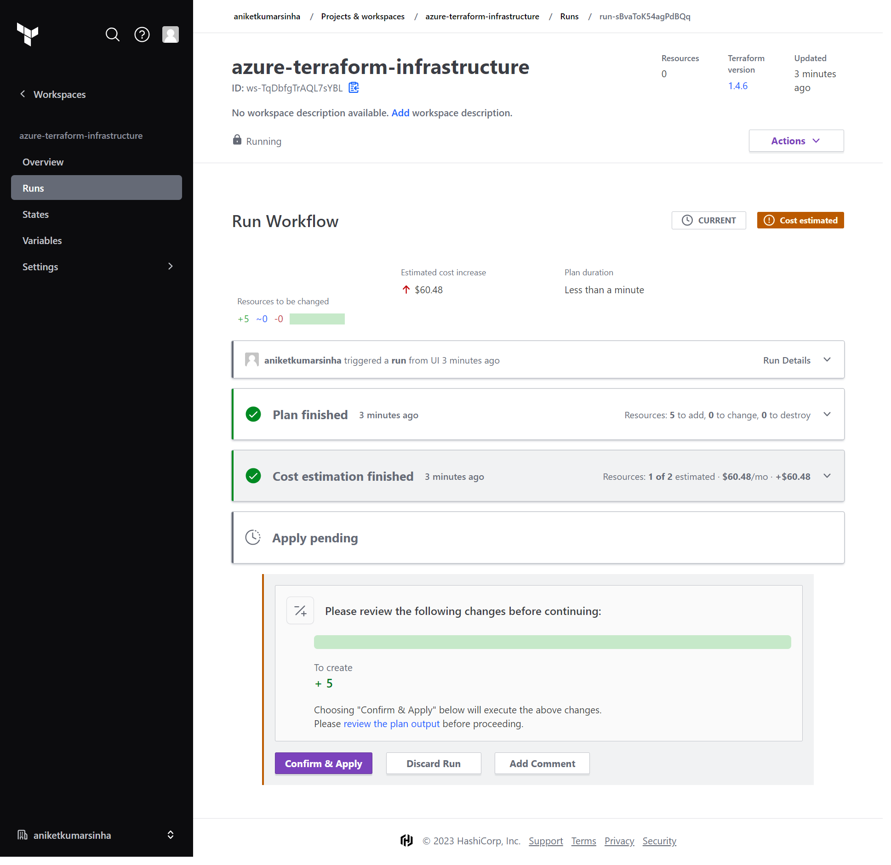Click the clock icon in CURRENT badge
The image size is (891, 865).
pyautogui.click(x=687, y=220)
